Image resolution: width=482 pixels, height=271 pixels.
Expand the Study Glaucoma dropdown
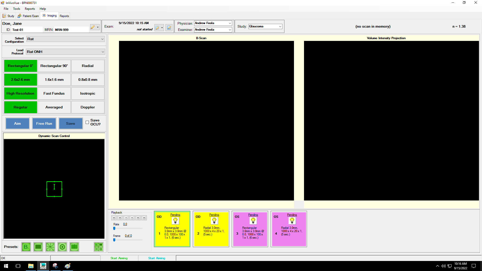(280, 27)
